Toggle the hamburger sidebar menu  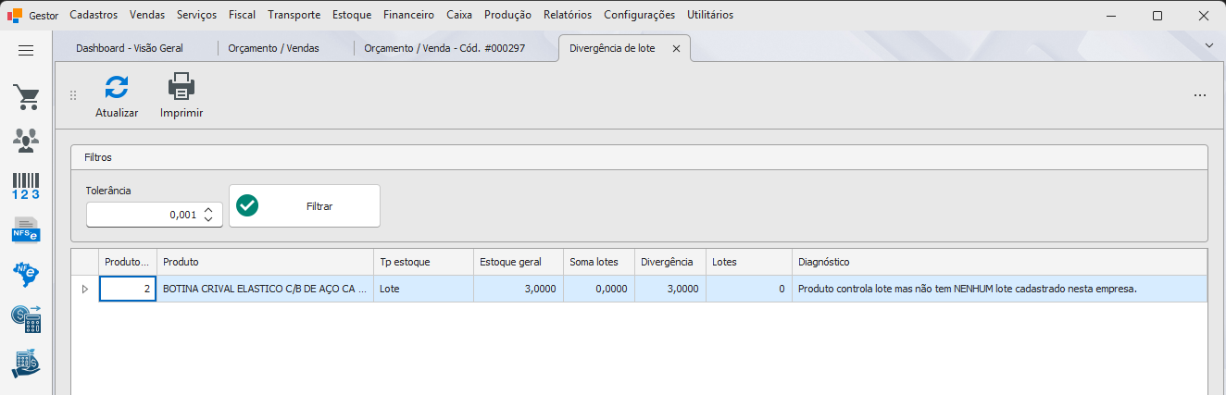point(26,50)
